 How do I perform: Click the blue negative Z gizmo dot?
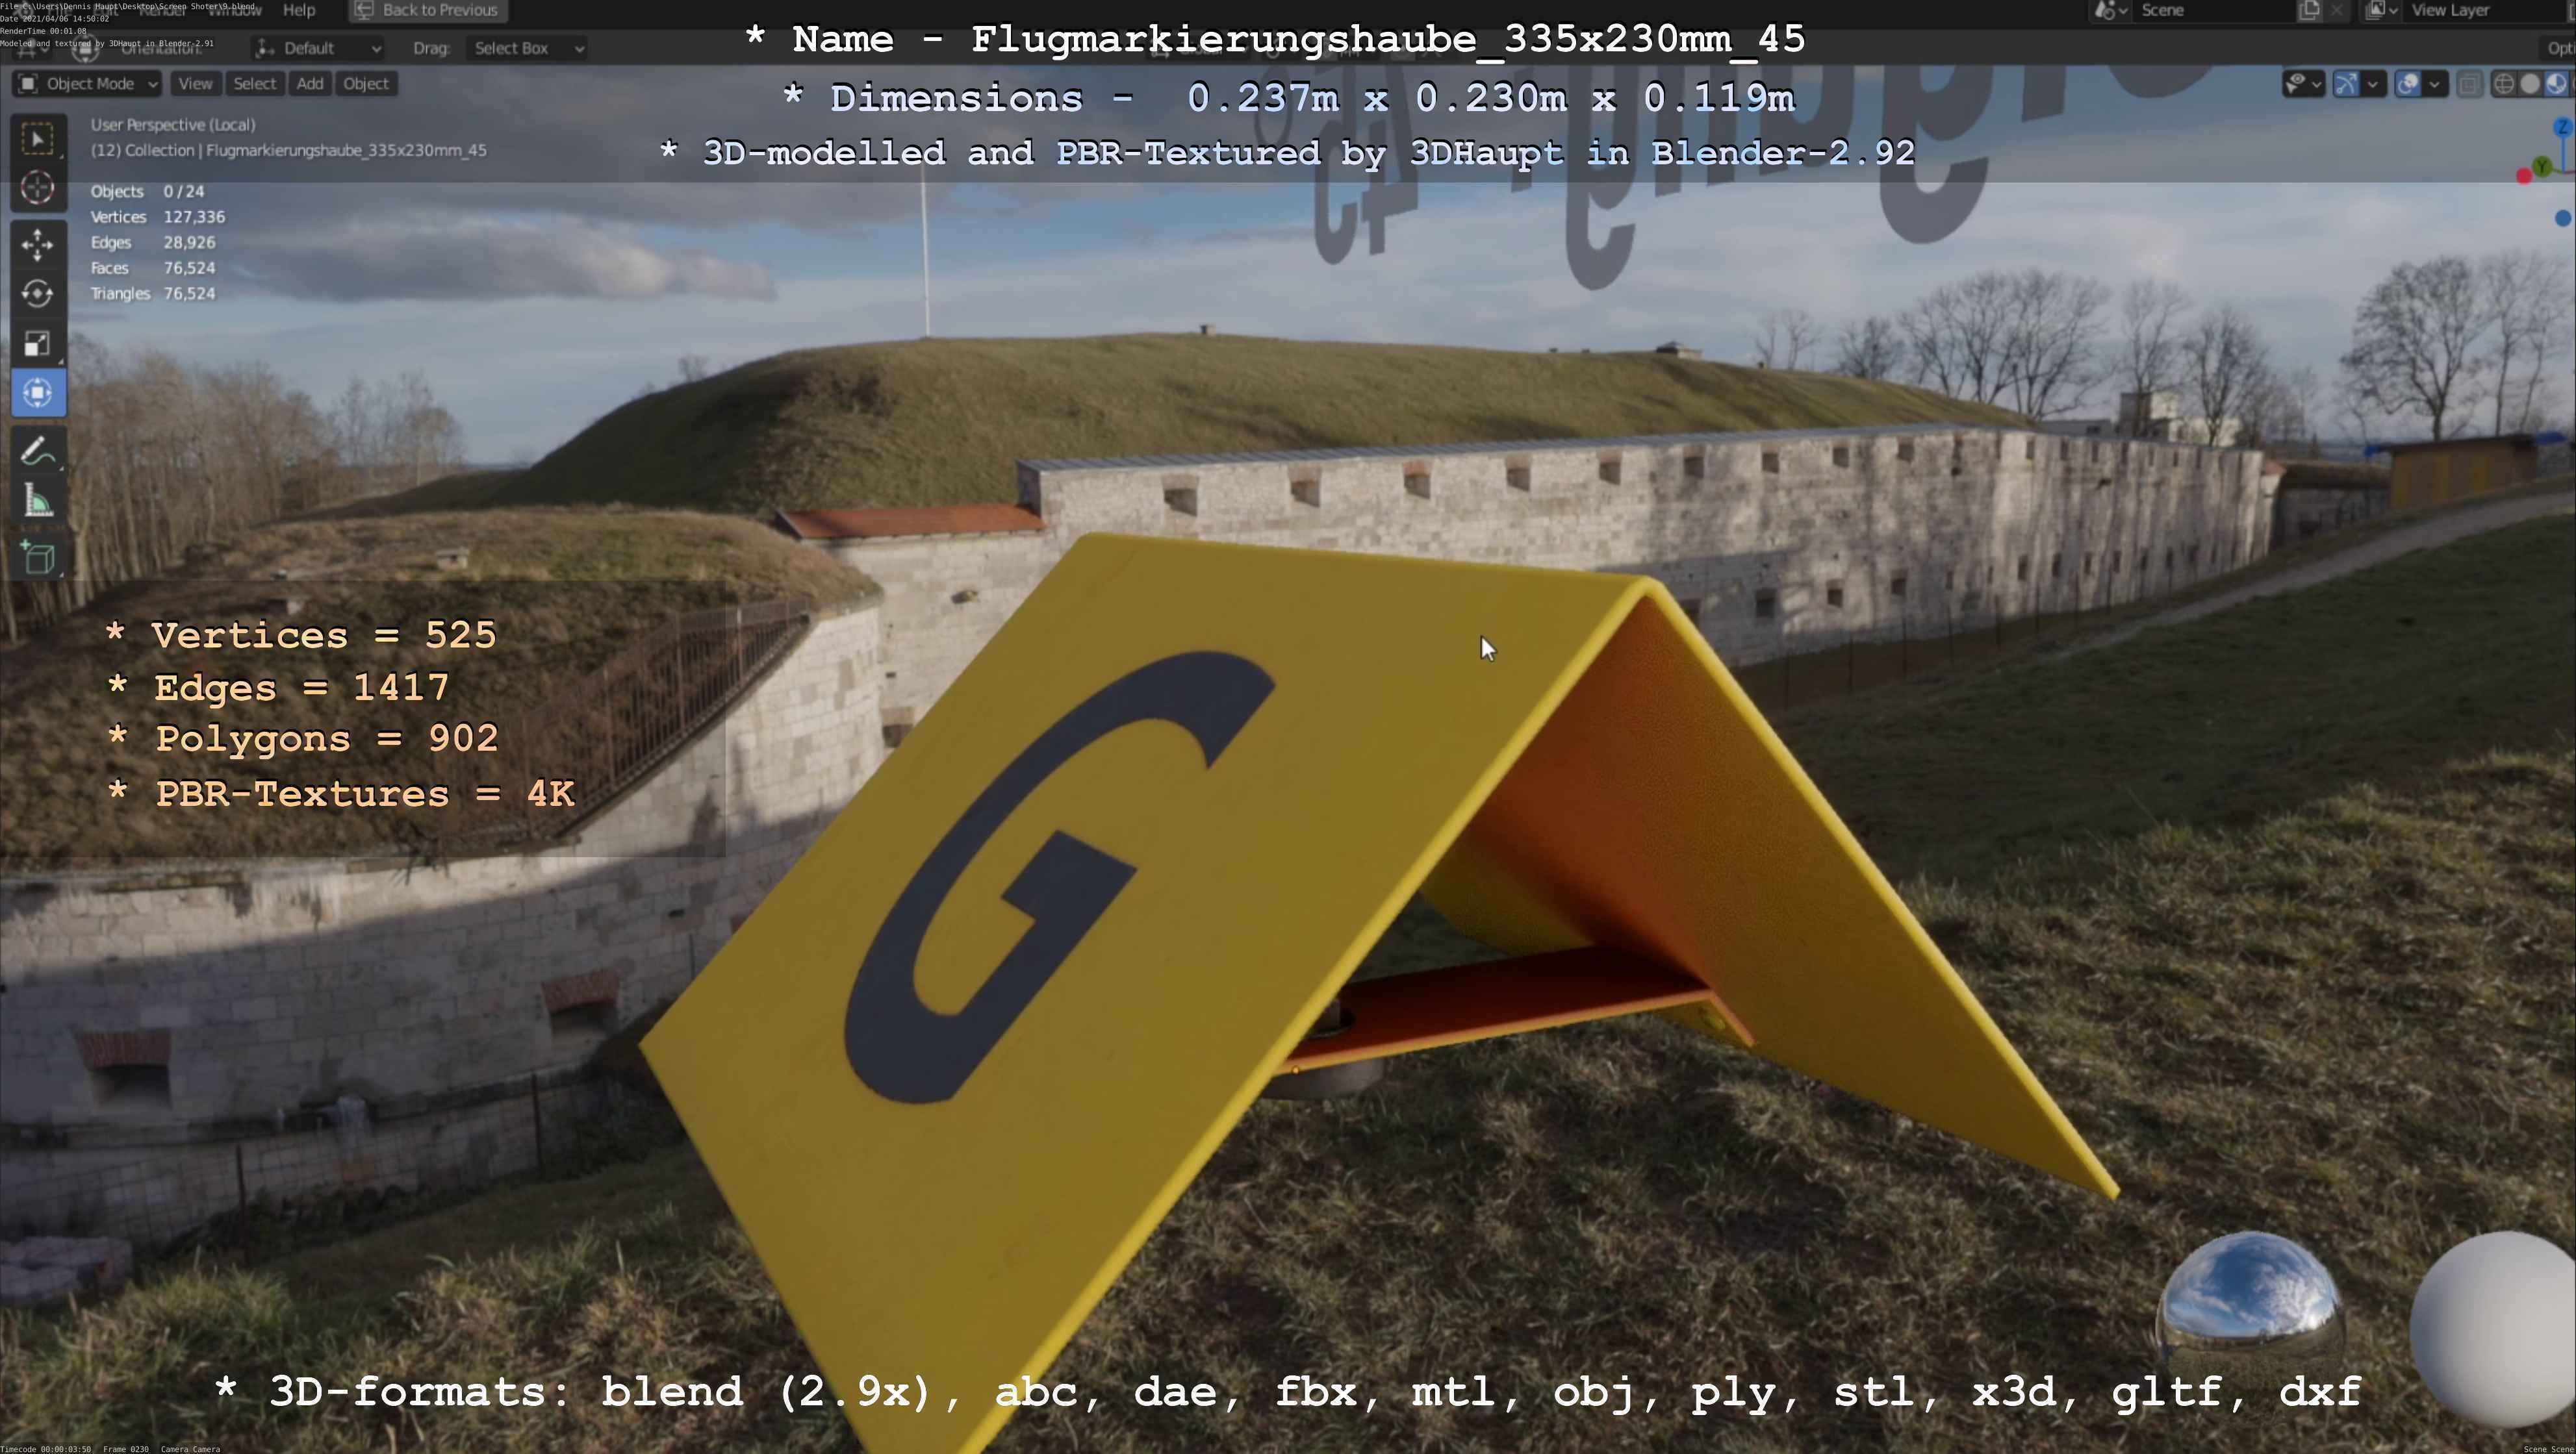2563,218
